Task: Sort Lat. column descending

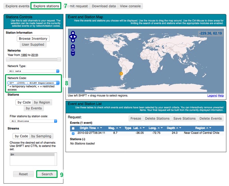Action: pyautogui.click(x=143, y=128)
